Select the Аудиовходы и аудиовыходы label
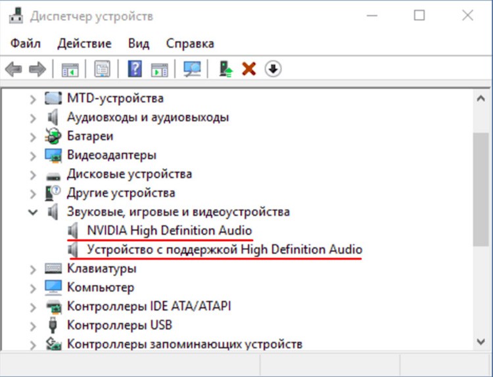 (x=148, y=117)
